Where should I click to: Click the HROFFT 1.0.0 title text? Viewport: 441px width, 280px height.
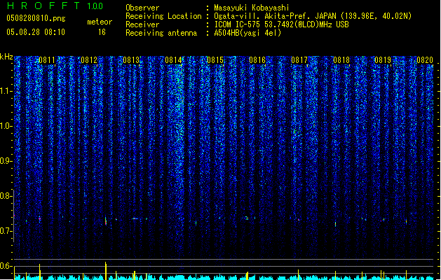pyautogui.click(x=55, y=6)
